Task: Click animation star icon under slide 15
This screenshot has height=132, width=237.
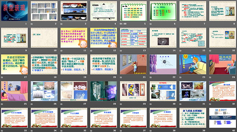Action: pos(181,51)
